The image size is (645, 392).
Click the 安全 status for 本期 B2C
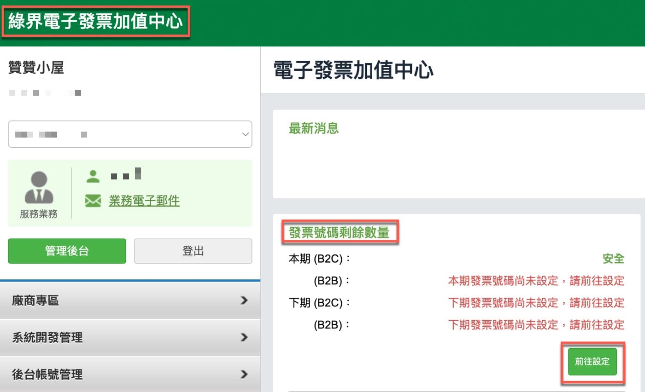pos(613,259)
